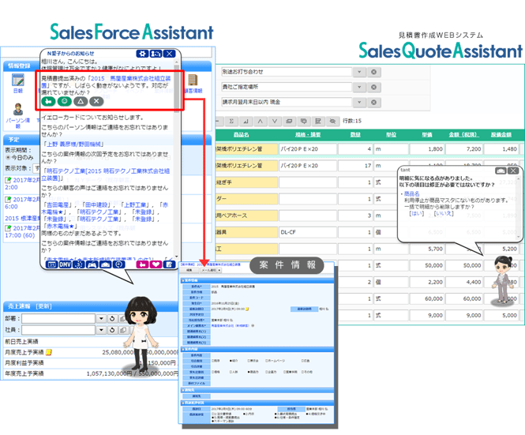Image resolution: width=525 pixels, height=435 pixels.
Task: Click the yellow note icon beside 月度売上予実績
Action: pos(49,352)
